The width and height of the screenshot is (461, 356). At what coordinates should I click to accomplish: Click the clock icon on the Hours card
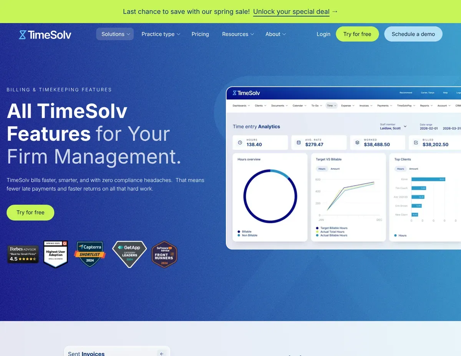point(240,142)
